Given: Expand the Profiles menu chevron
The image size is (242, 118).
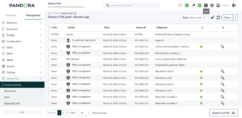Looking at the screenshot, I should [x=41, y=35].
